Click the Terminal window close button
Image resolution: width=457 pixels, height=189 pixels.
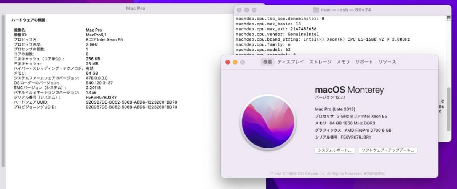(240, 10)
